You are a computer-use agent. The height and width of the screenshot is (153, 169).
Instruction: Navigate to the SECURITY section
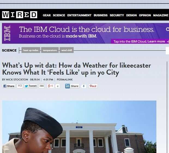[117, 15]
